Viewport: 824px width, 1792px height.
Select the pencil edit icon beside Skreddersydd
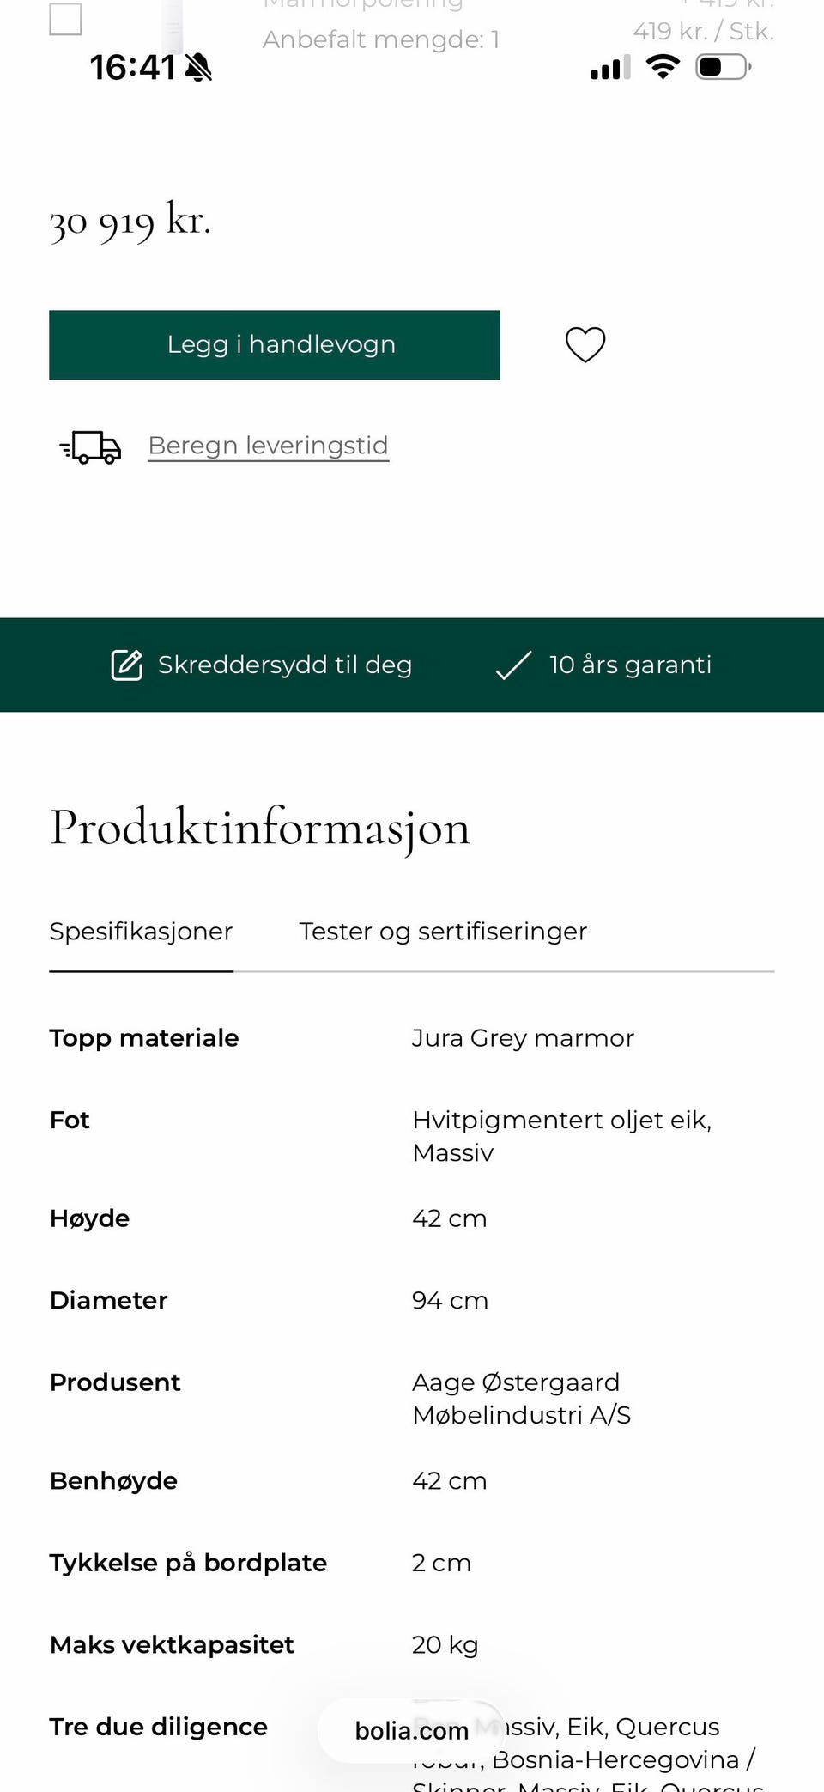pyautogui.click(x=126, y=664)
